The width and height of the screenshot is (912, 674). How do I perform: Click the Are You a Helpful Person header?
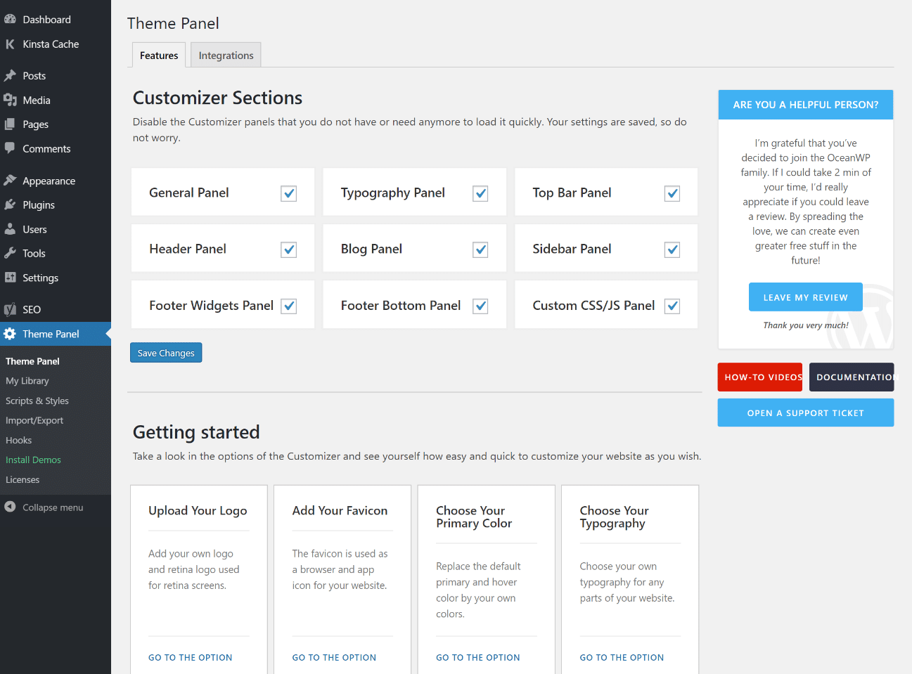coord(806,105)
